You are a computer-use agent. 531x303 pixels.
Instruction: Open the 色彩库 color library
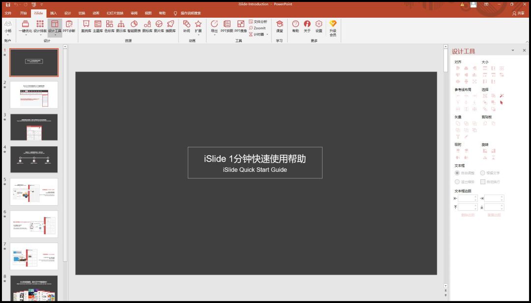pyautogui.click(x=109, y=27)
